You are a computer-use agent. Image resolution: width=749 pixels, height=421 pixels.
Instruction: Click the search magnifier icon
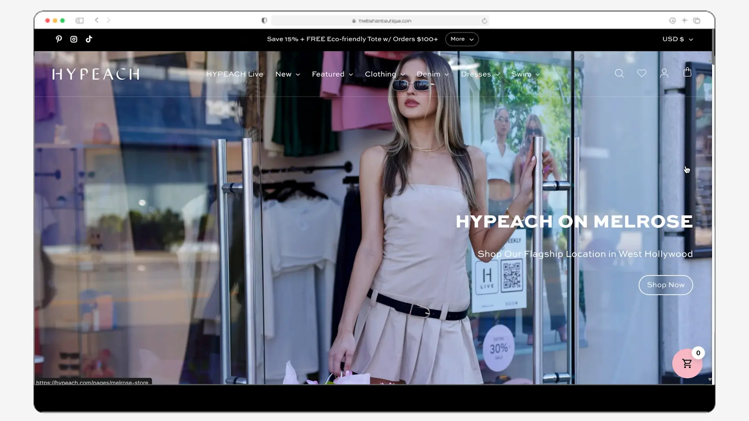(x=619, y=73)
